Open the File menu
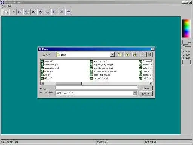 tap(3, 6)
